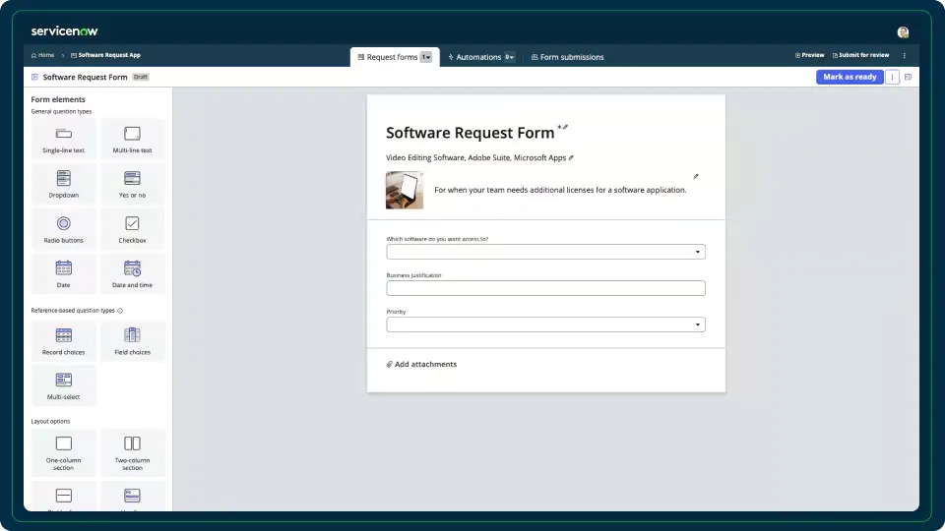Click Add attachments

421,364
